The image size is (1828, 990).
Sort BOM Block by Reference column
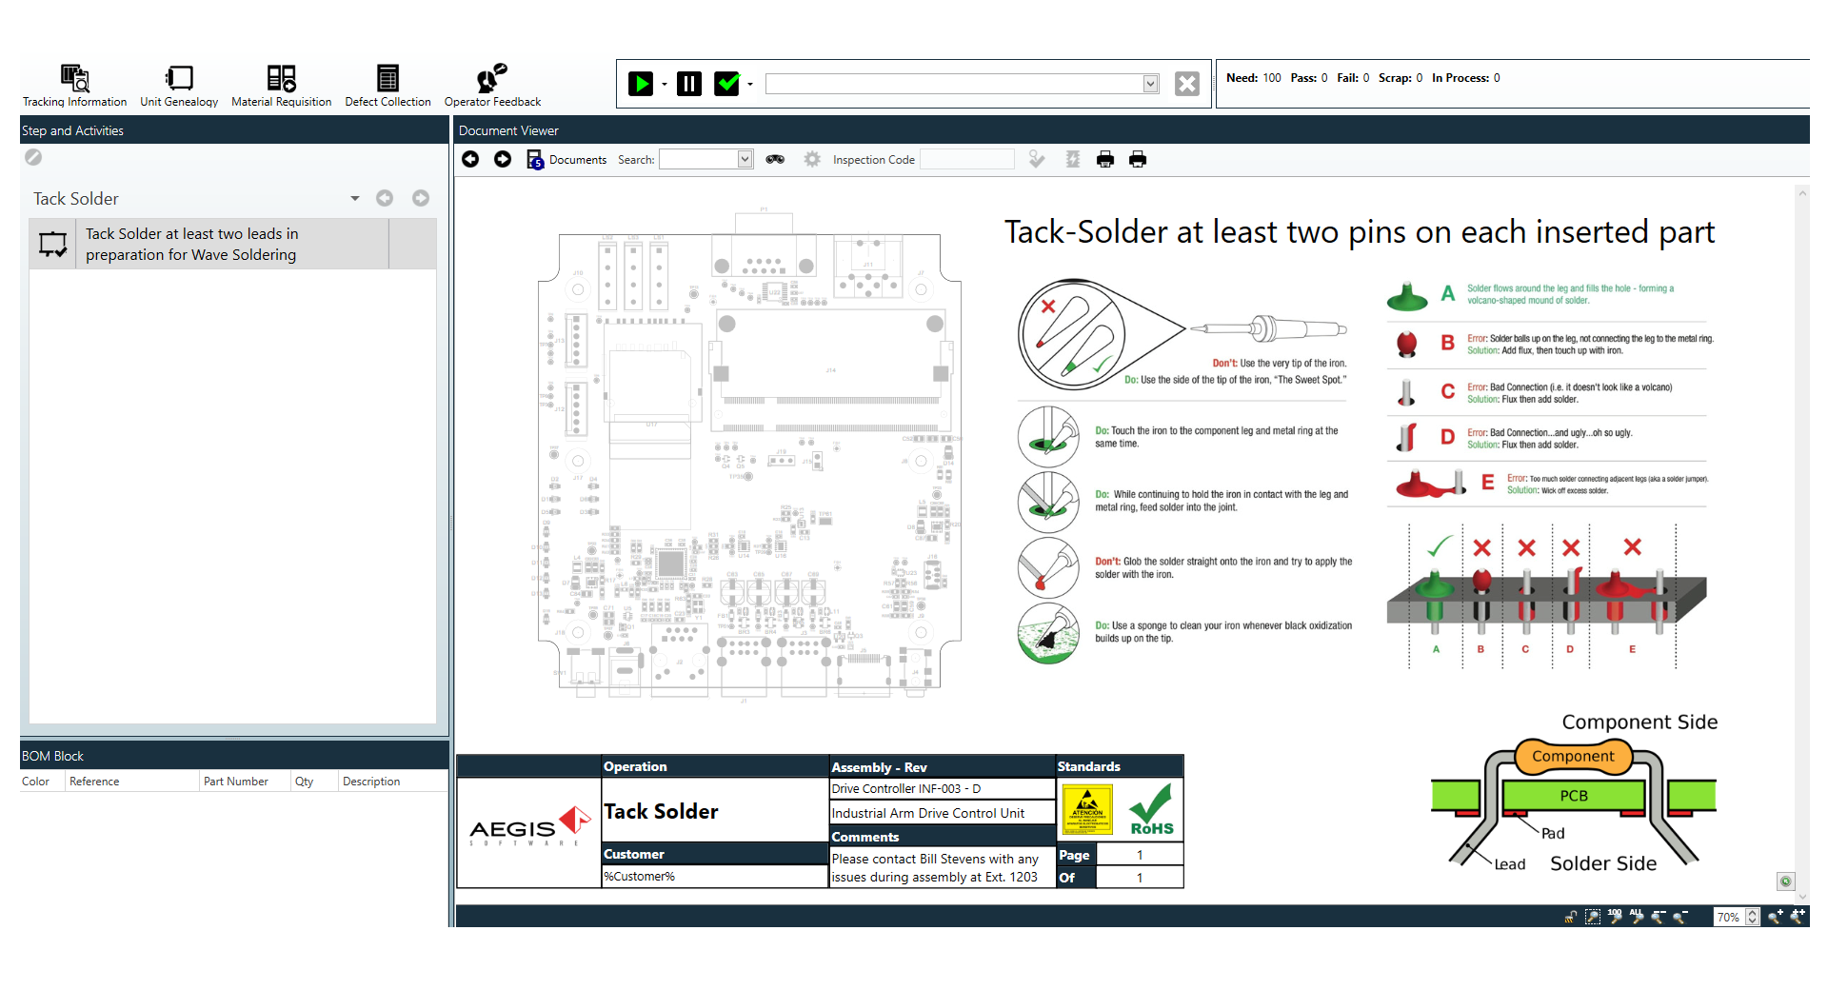click(131, 782)
